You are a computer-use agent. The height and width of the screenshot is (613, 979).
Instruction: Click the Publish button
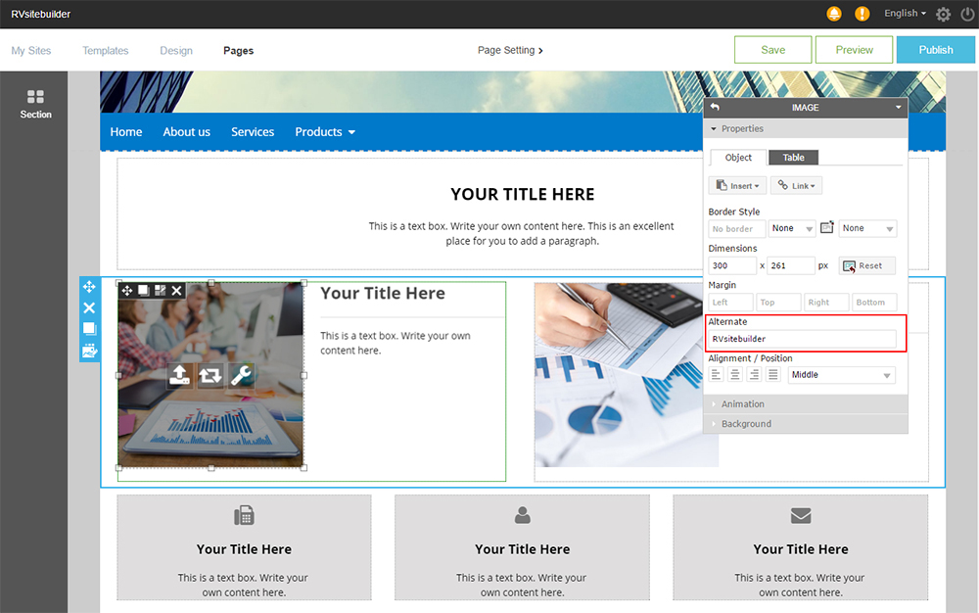click(x=935, y=50)
